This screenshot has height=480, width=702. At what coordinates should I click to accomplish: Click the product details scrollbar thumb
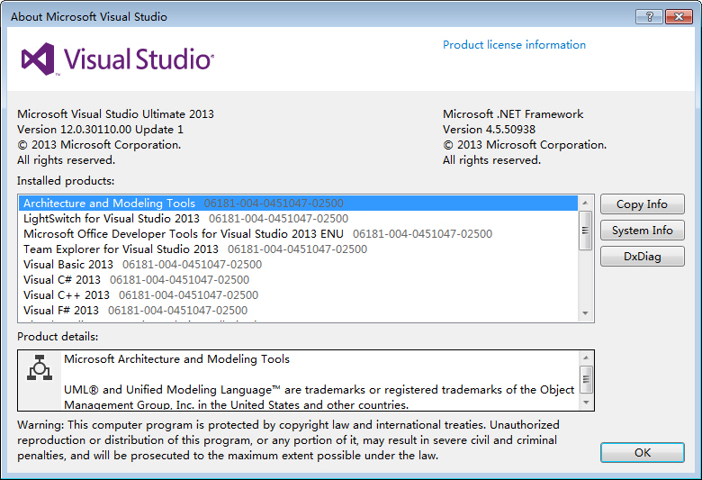586,380
